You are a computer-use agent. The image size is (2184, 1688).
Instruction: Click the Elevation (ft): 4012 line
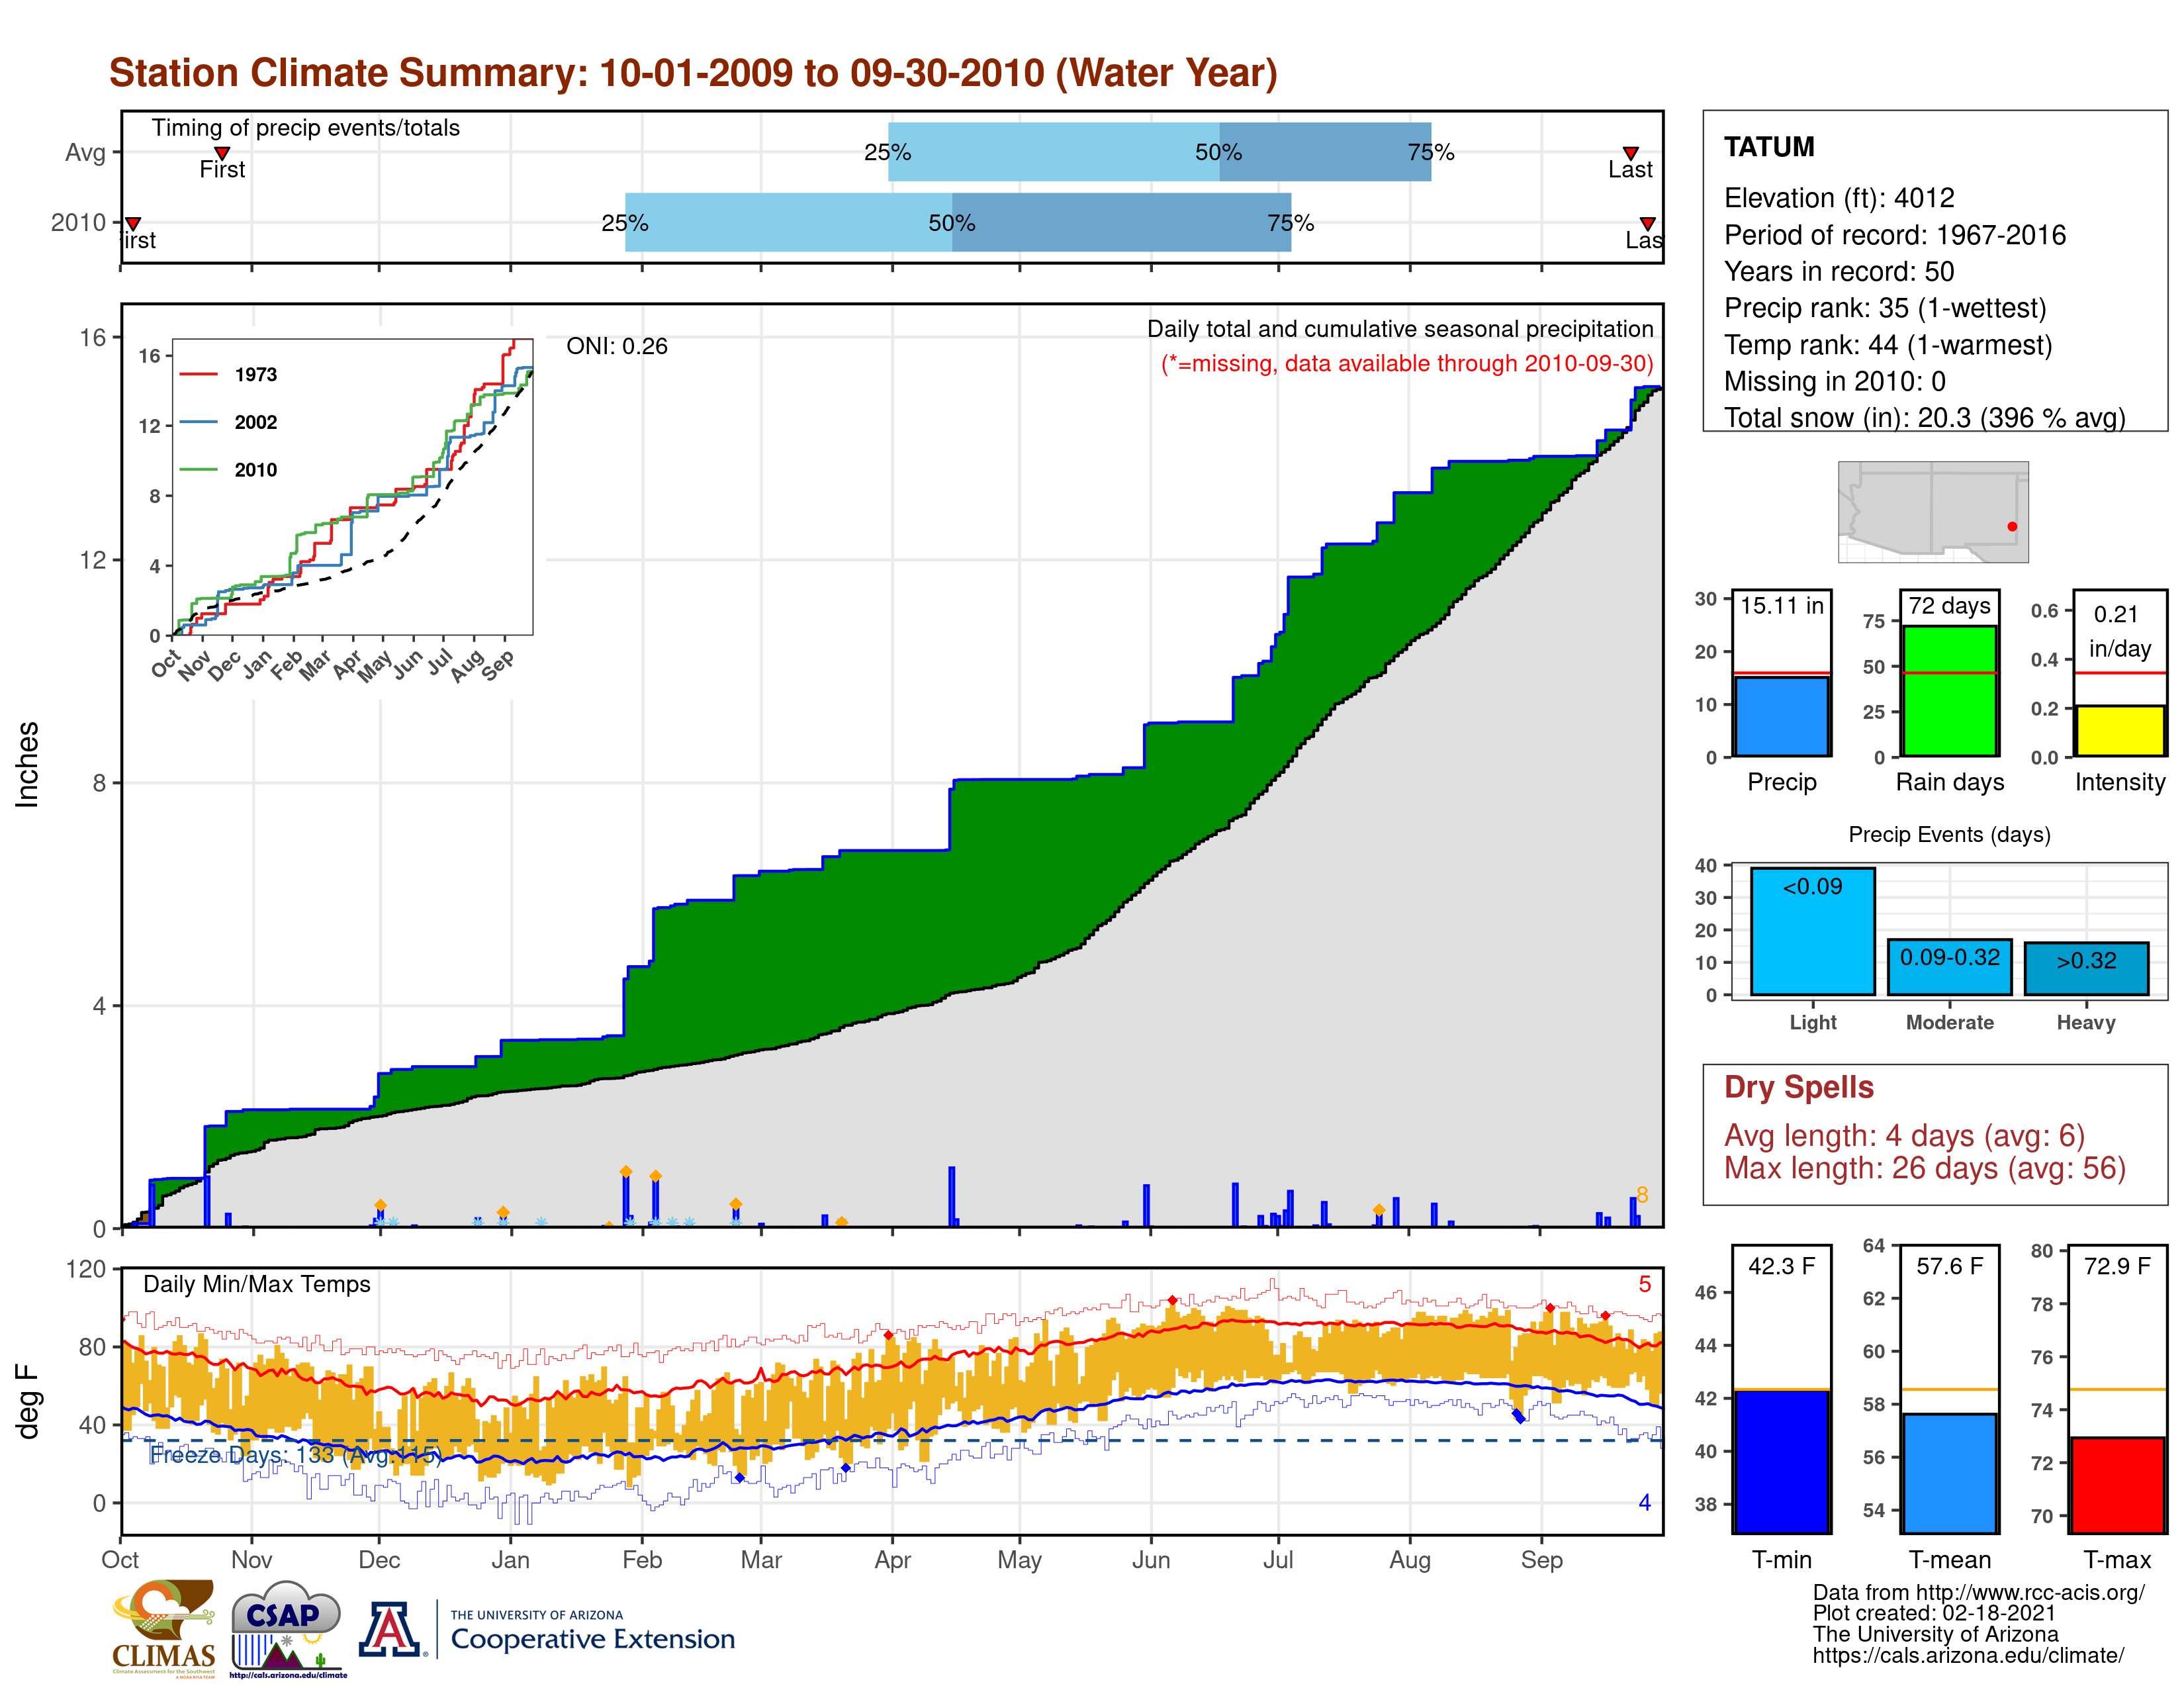(1839, 198)
